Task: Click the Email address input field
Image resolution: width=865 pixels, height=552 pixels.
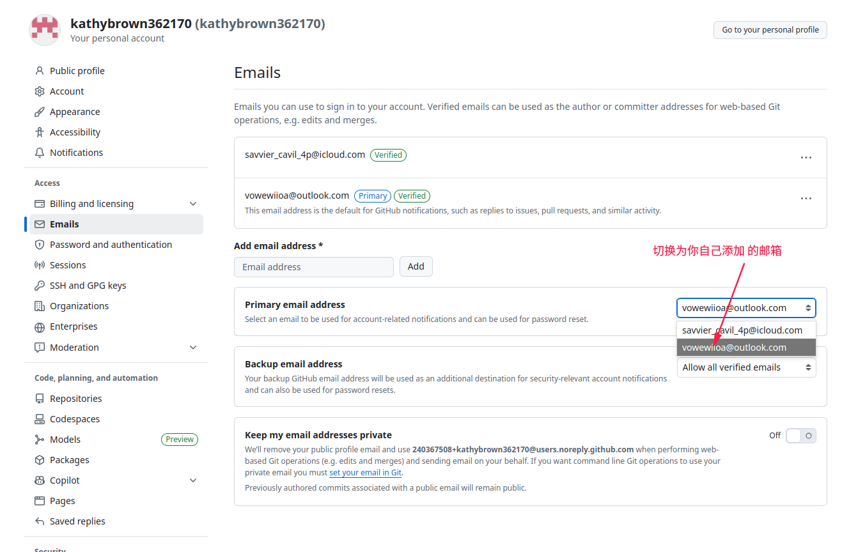Action: (314, 267)
